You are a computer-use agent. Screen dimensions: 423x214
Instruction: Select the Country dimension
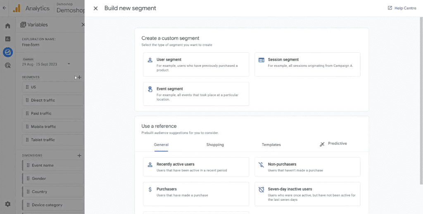coord(53,192)
